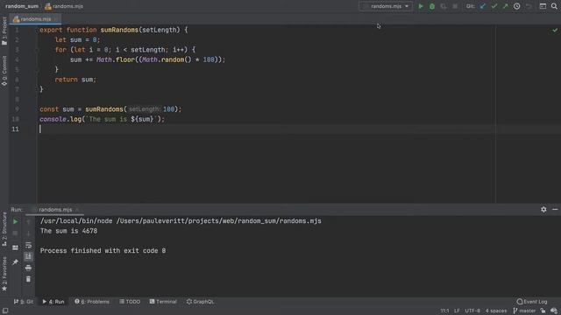Open the Terminal tool window

click(x=163, y=302)
